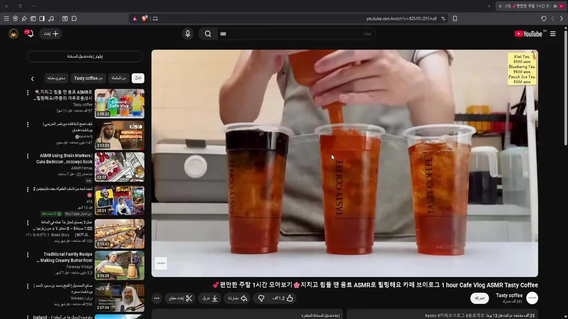Screen dimensions: 568x319
Task: Open a new browser tab
Action: tap(489, 6)
